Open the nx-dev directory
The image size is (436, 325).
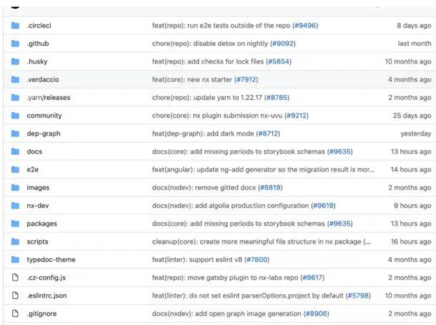[x=38, y=206]
